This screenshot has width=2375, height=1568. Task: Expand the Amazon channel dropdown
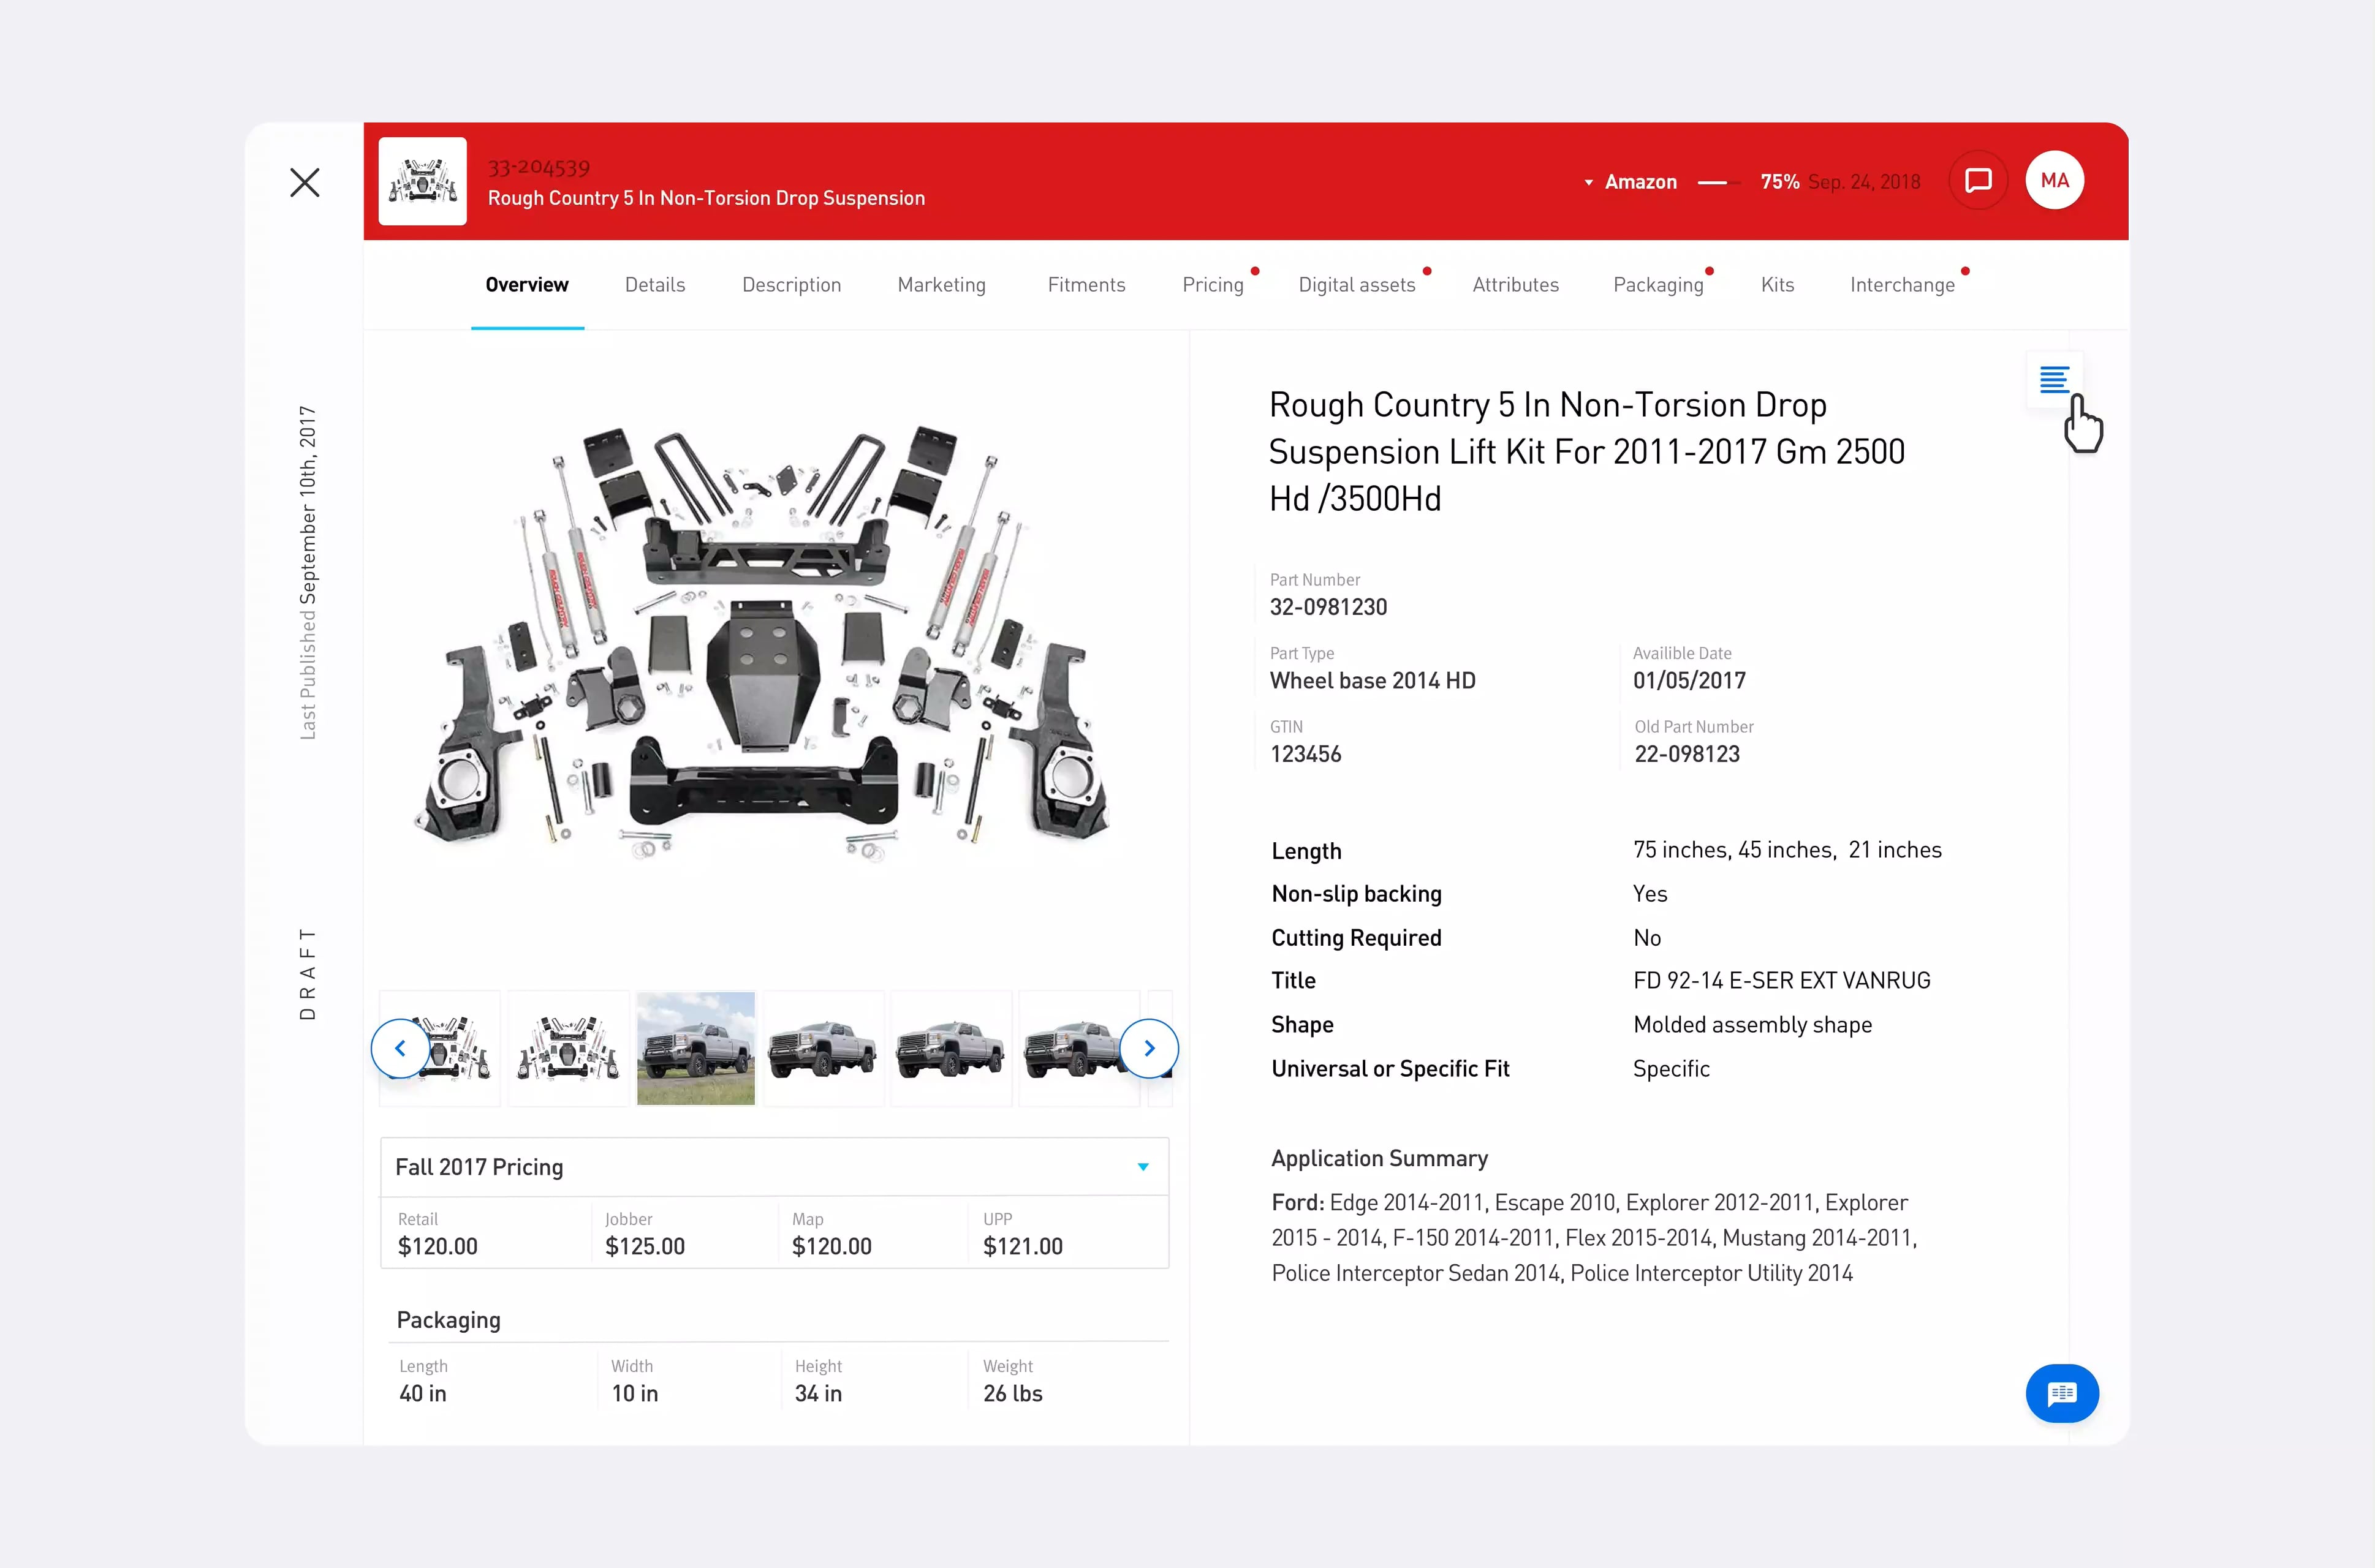[1631, 182]
